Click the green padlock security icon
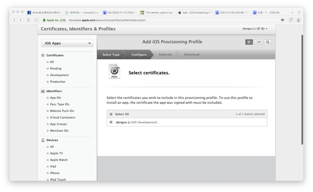 [x=44, y=20]
